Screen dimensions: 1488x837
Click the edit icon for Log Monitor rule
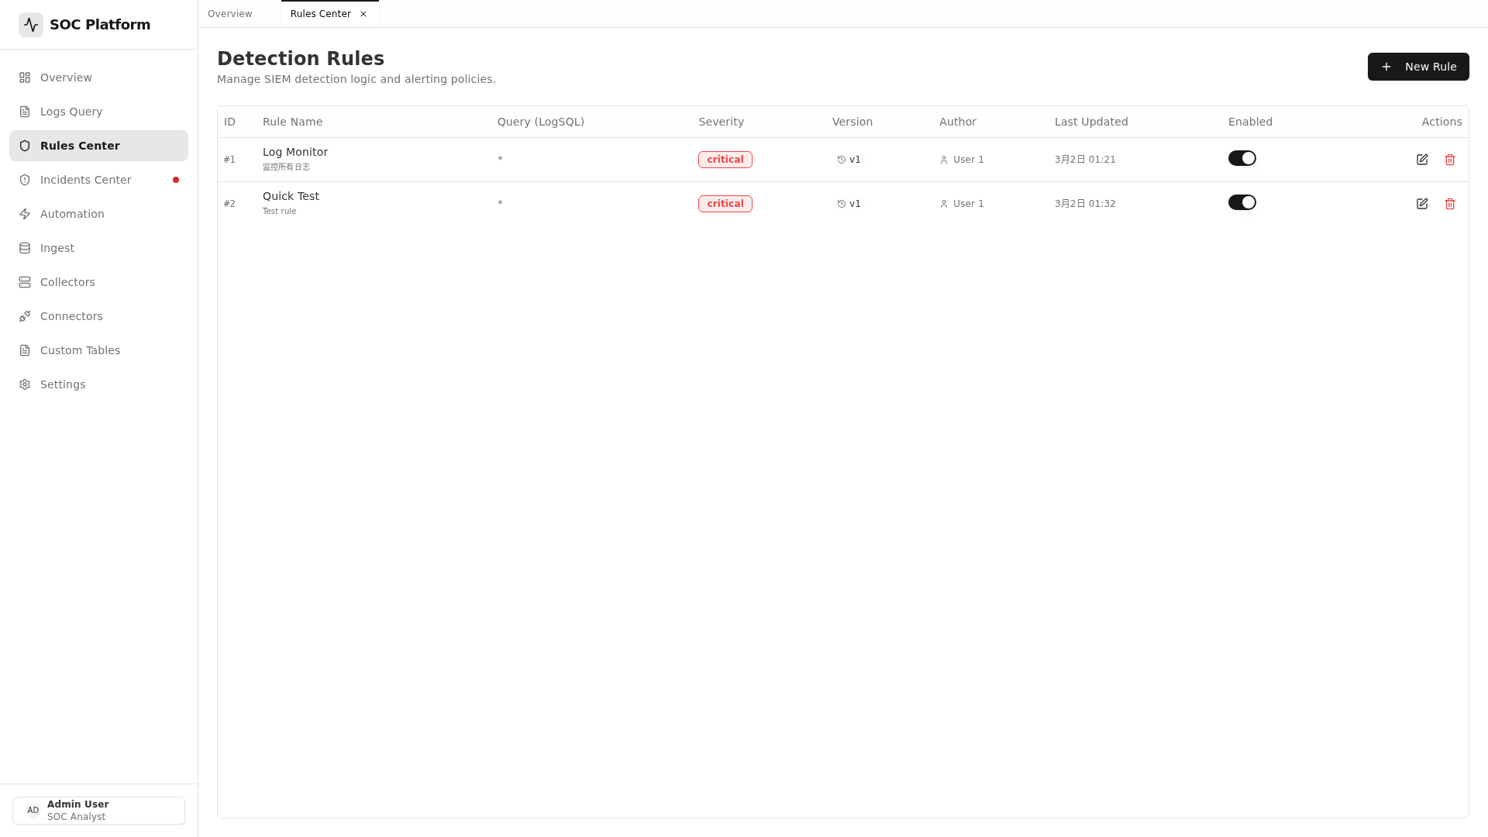[x=1422, y=160]
